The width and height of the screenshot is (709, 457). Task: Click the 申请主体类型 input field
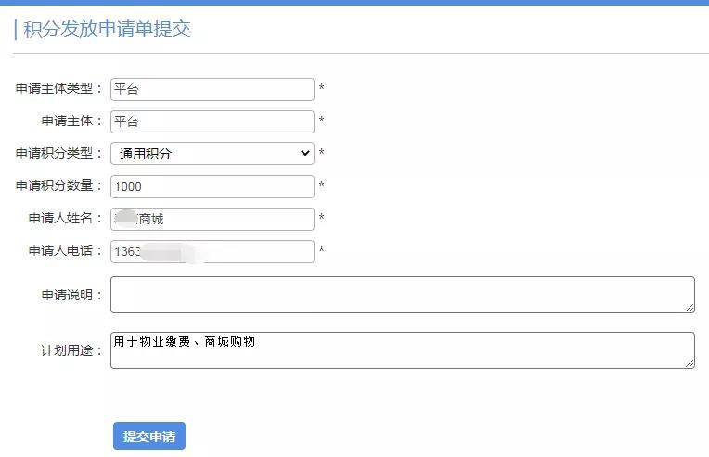point(212,89)
